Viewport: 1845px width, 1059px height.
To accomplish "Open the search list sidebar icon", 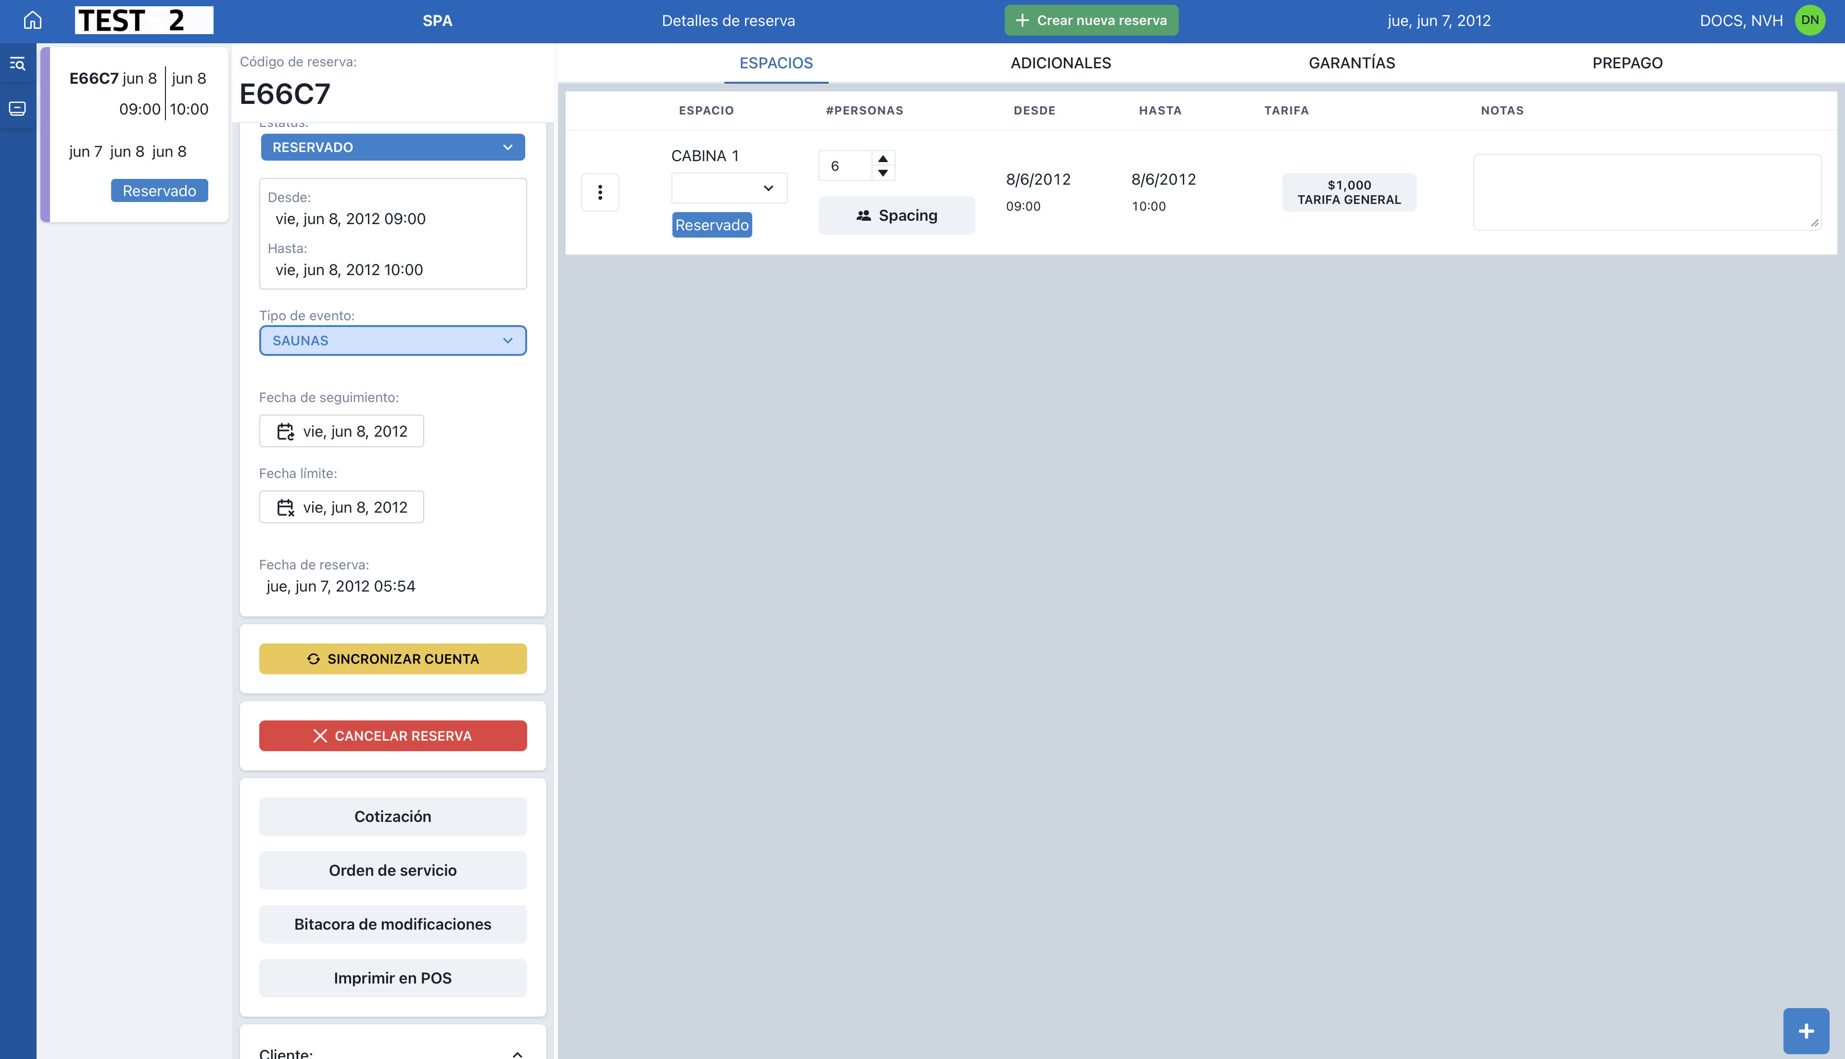I will (17, 64).
